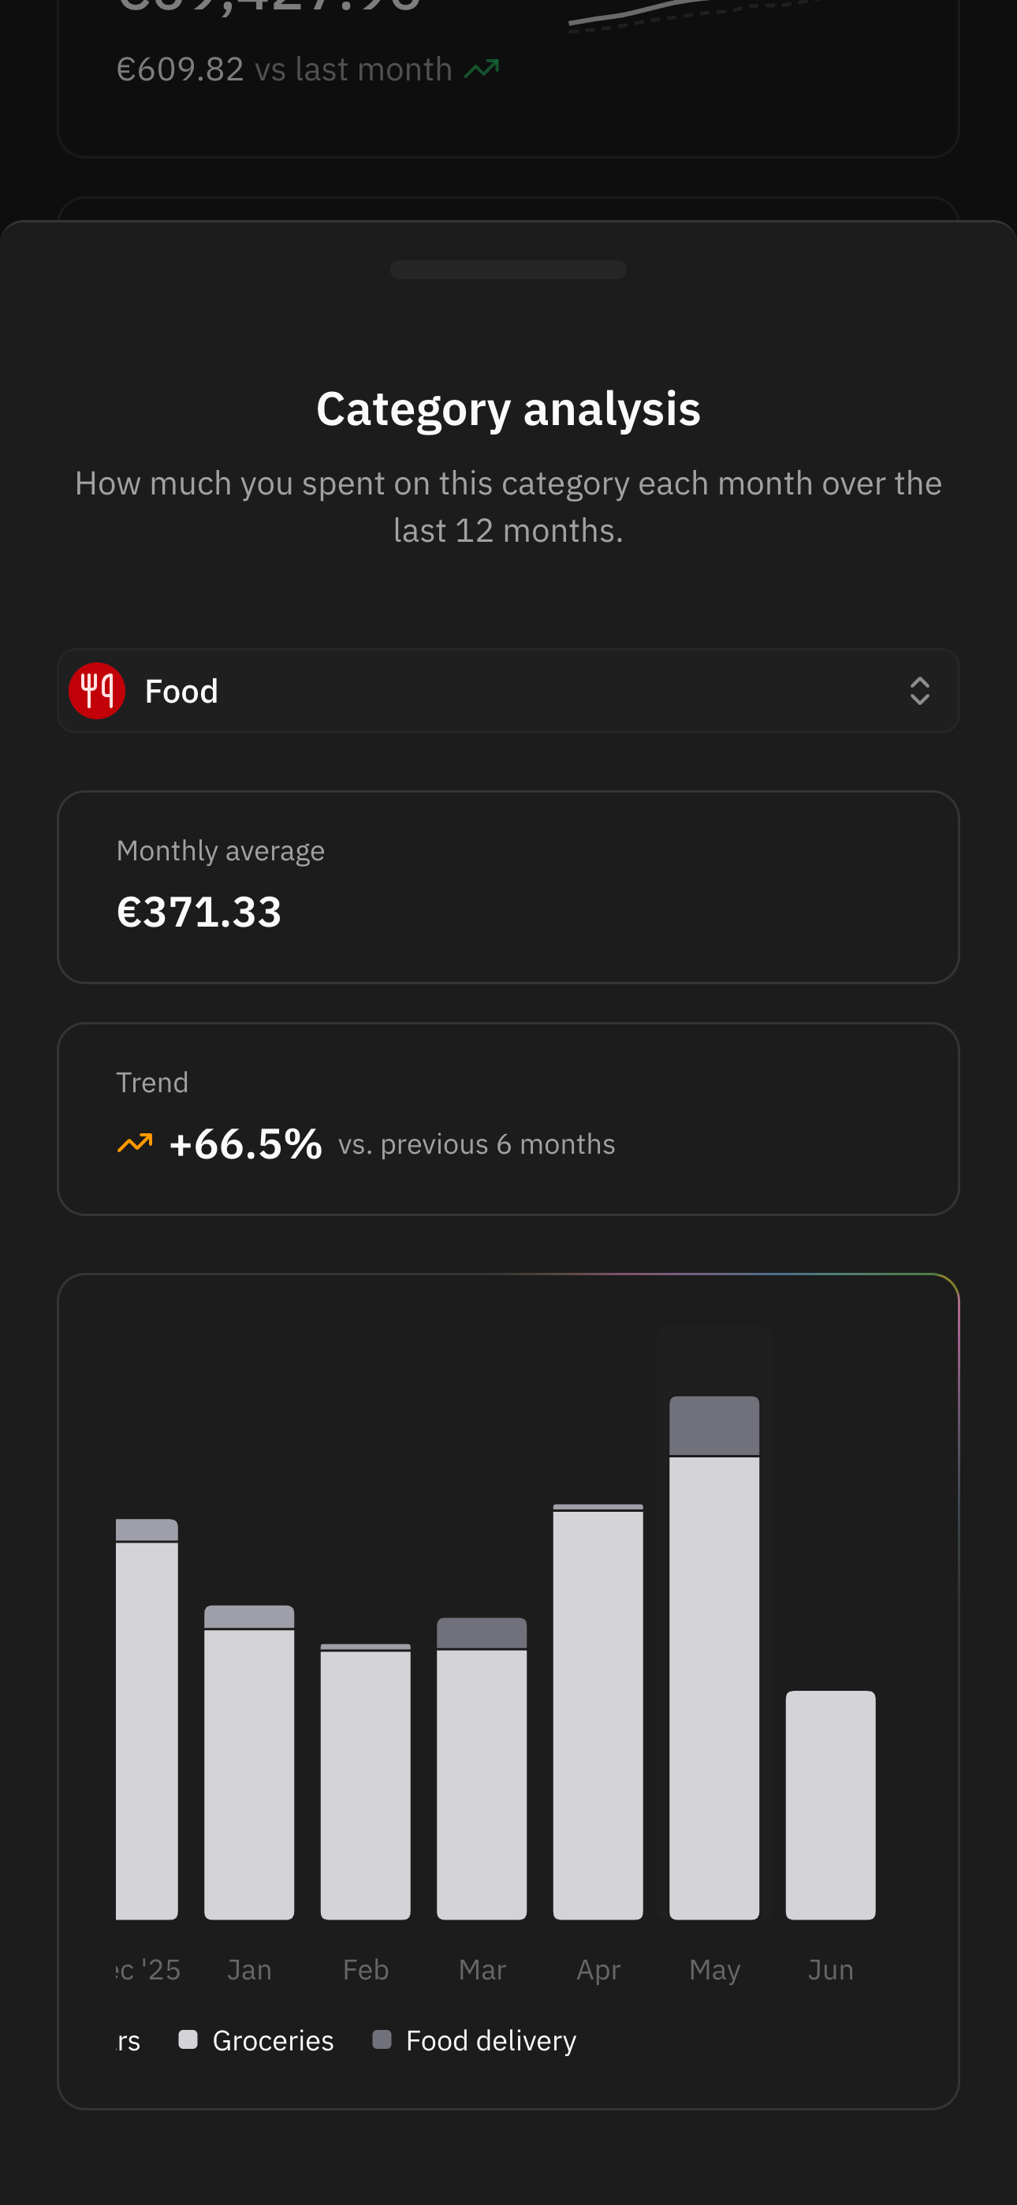This screenshot has width=1017, height=2205.
Task: Tap the sheet drag handle bar
Action: [508, 270]
